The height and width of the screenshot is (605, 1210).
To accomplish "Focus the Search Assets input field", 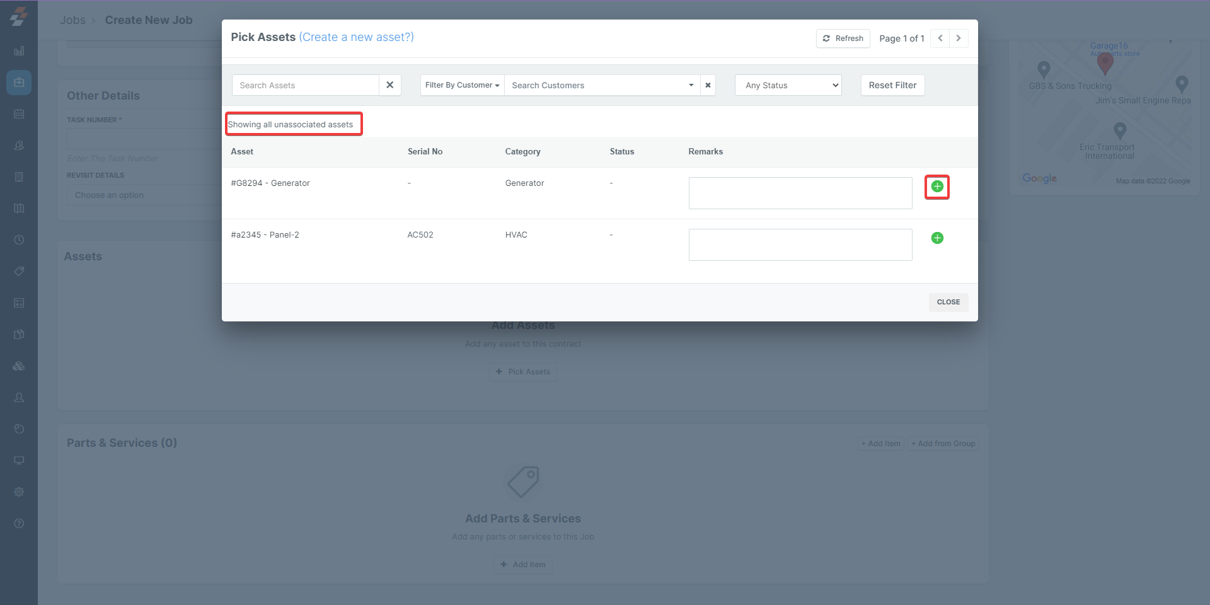I will pos(306,85).
